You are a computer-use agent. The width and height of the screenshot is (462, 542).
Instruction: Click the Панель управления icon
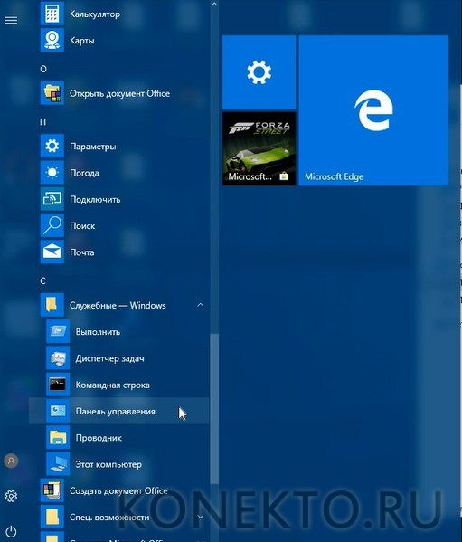click(x=58, y=411)
